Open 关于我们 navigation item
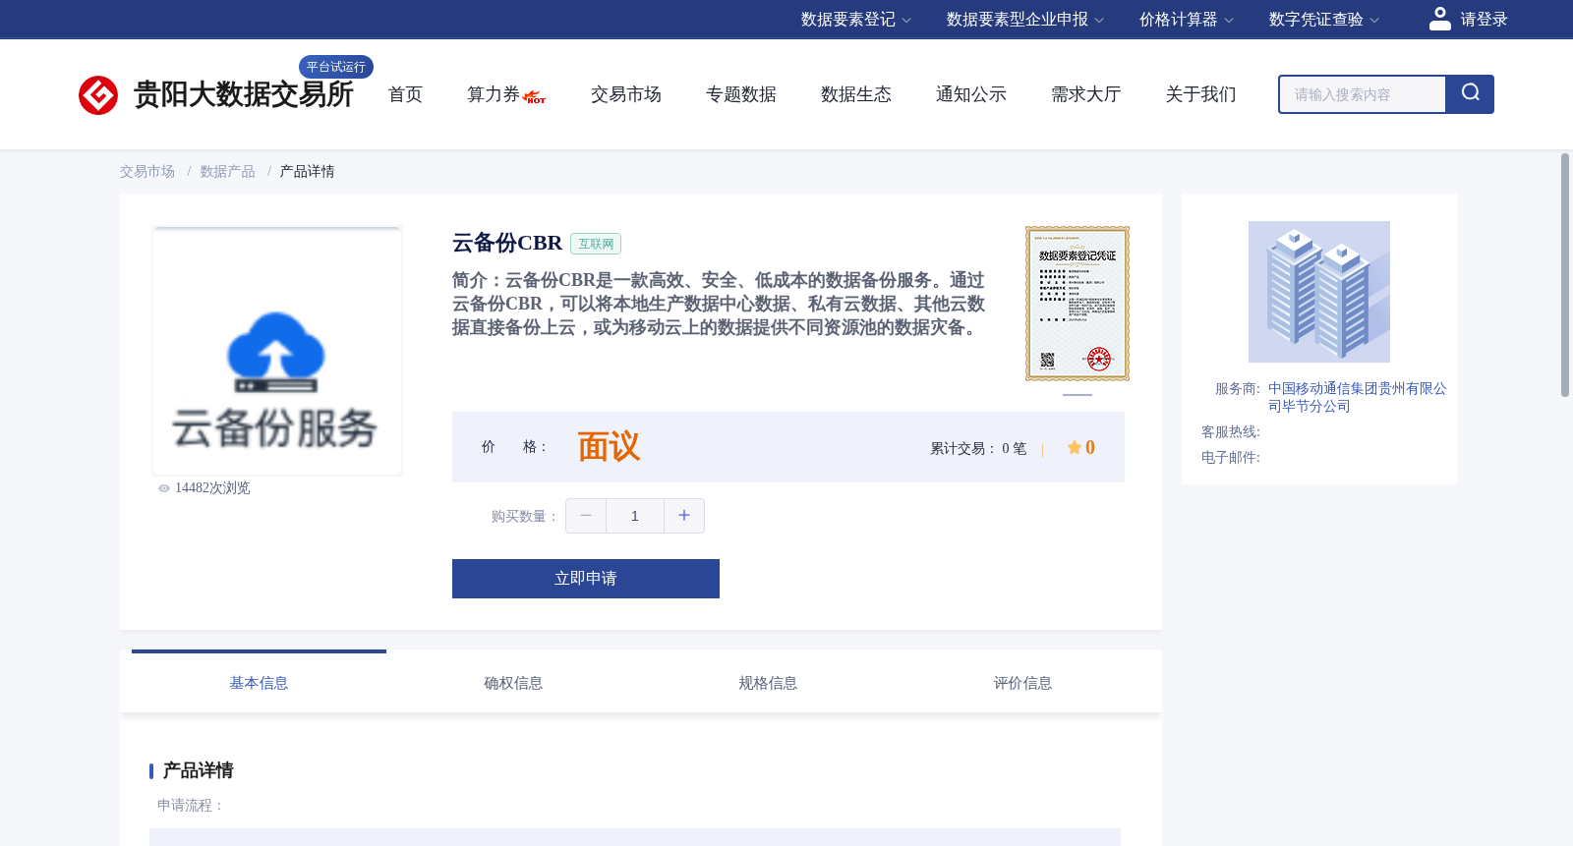The width and height of the screenshot is (1573, 846). (1201, 94)
